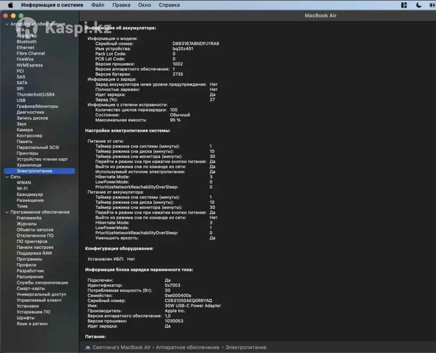Select Графика/Мониторы in the sidebar
436x353 pixels.
pyautogui.click(x=37, y=107)
